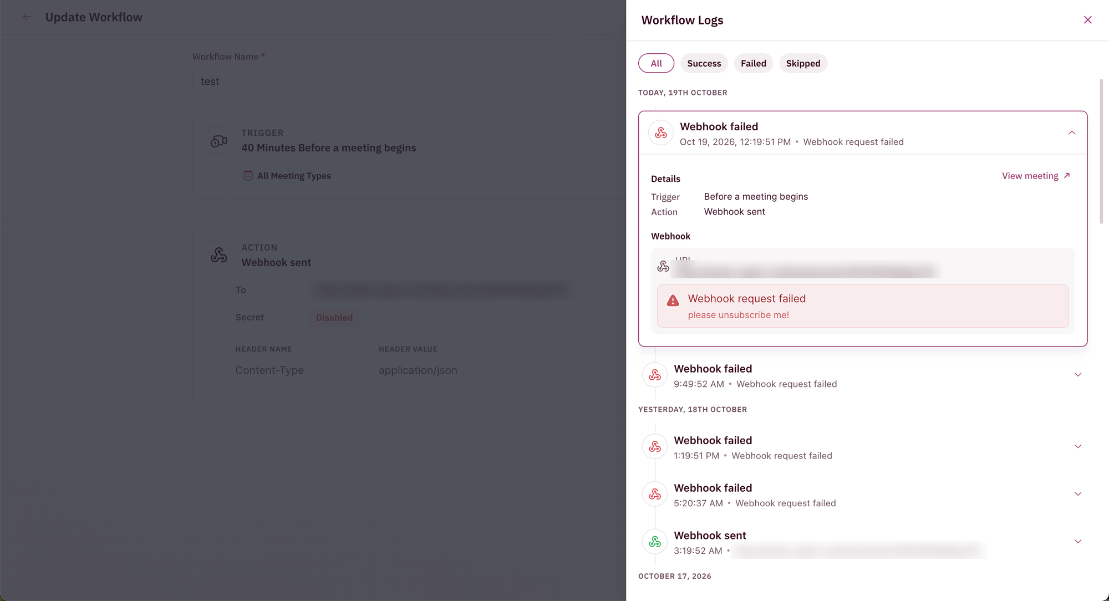The width and height of the screenshot is (1109, 601).
Task: Click the red webhook icon of 12:19:51 PM log
Action: pyautogui.click(x=661, y=133)
